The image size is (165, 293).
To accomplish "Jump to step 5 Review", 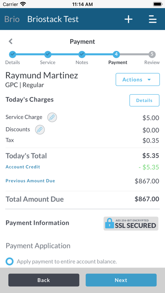I will 152,54.
